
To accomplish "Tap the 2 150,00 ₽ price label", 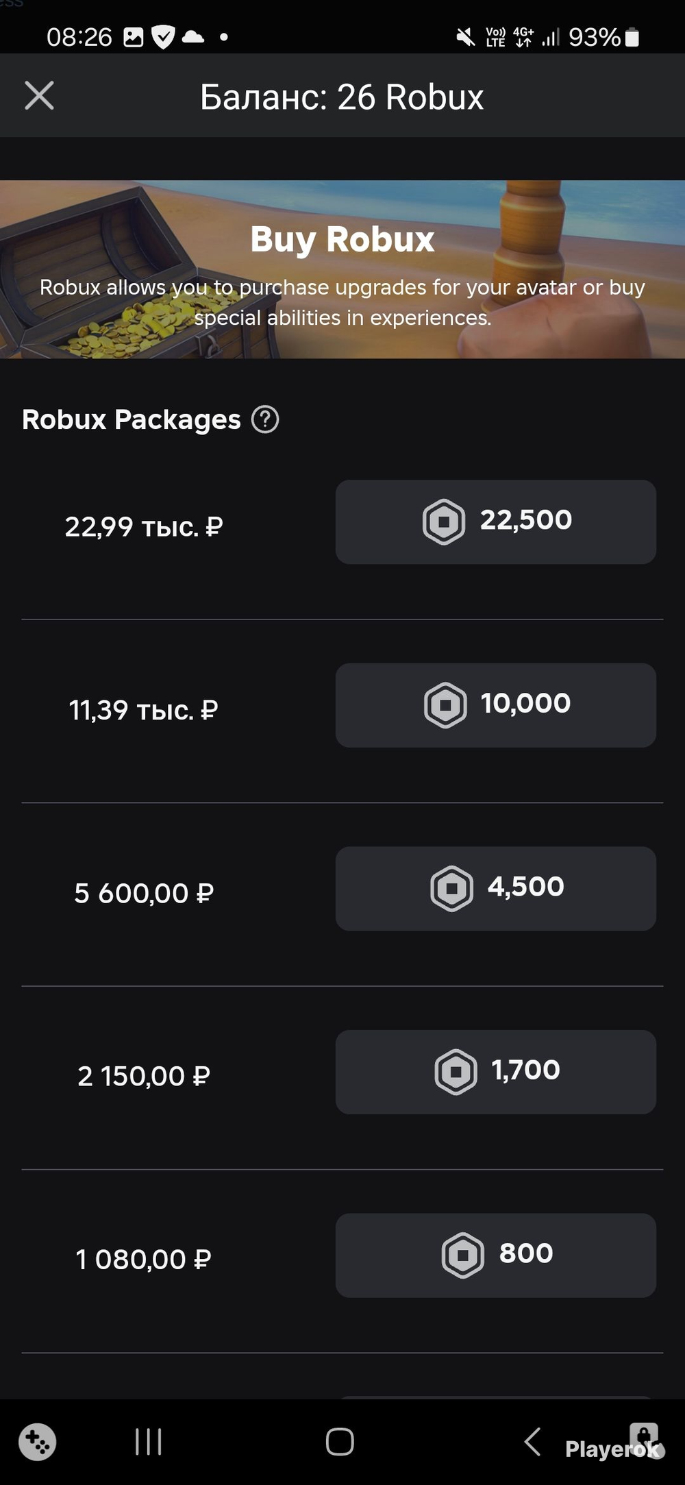I will (144, 1076).
